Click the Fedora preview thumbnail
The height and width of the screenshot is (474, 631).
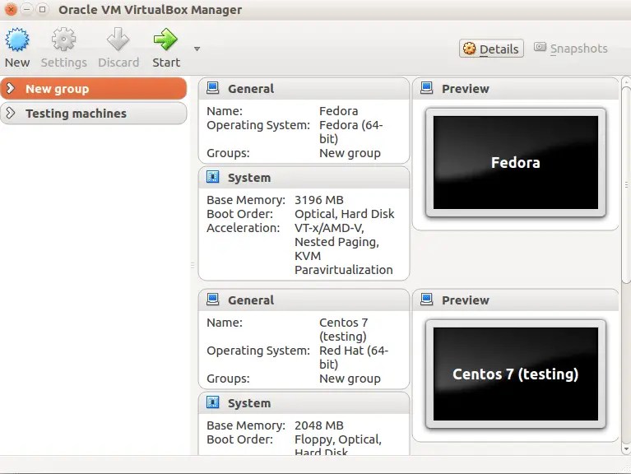pyautogui.click(x=516, y=163)
